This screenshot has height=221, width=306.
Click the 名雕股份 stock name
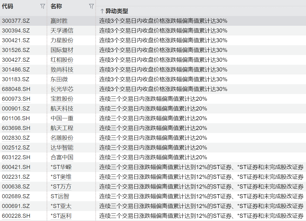(62, 138)
